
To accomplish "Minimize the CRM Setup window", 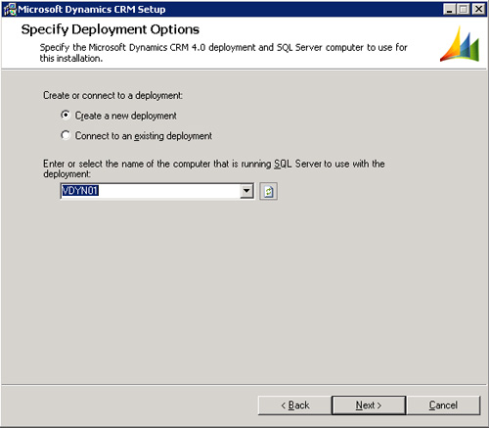I will point(450,9).
